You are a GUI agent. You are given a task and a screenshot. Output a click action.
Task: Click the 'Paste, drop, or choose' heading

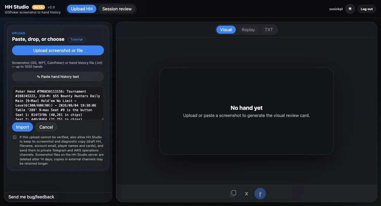coord(38,39)
